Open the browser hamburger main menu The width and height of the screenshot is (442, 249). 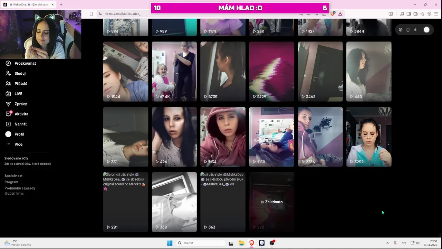tap(436, 14)
